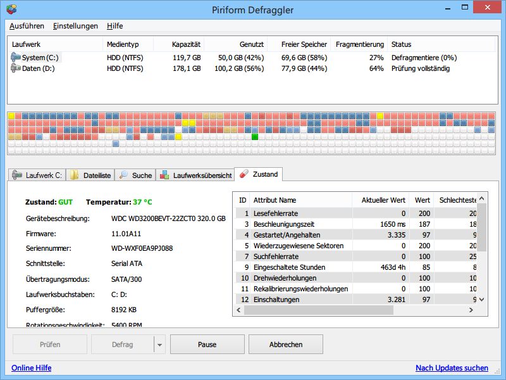
Task: Click the drive icon on Laufwerk C: tab
Action: 17,175
